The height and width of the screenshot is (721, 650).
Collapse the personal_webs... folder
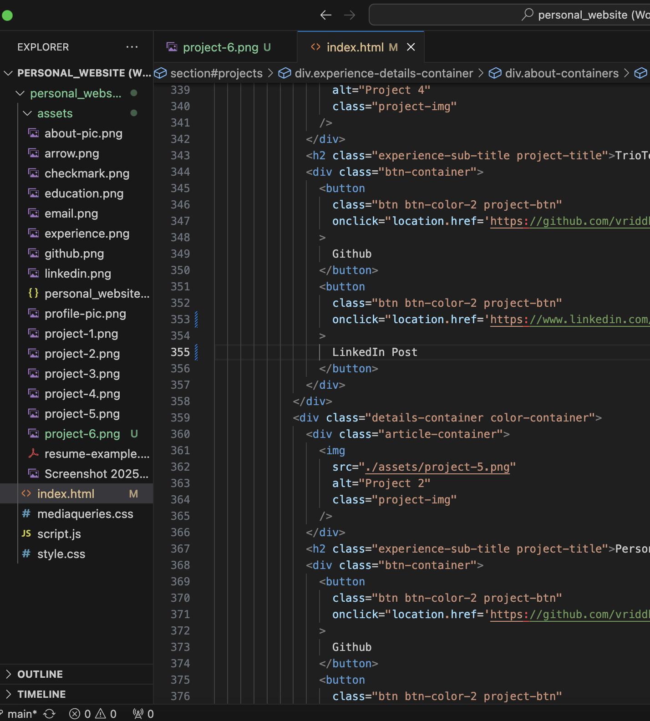(75, 93)
